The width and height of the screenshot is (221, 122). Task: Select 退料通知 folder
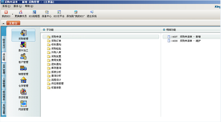pos(54,64)
